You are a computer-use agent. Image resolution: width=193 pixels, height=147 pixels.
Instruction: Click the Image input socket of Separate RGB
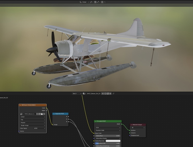[x=52, y=124]
